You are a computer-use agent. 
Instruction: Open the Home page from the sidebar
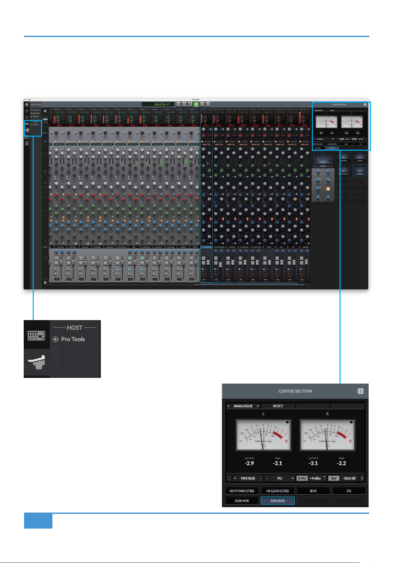[x=27, y=111]
